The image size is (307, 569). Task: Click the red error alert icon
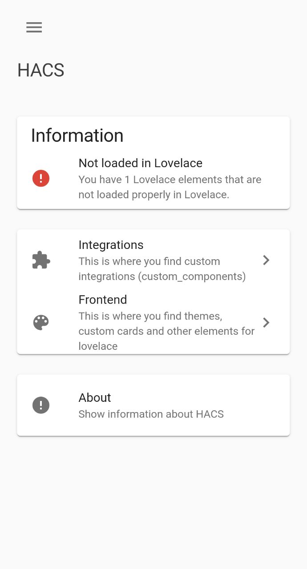41,179
